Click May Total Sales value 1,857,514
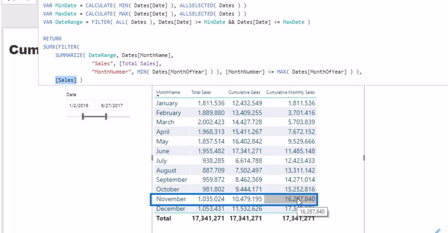 [x=211, y=141]
